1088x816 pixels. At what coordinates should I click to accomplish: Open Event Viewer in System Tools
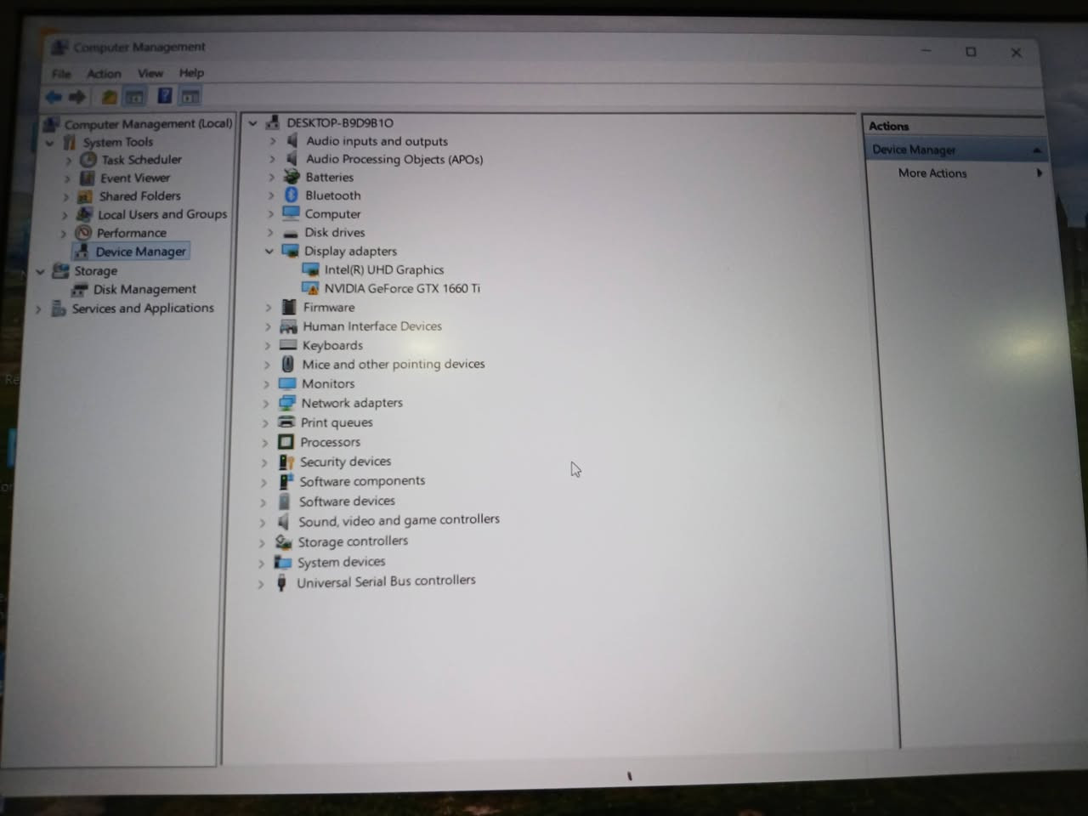pyautogui.click(x=134, y=178)
